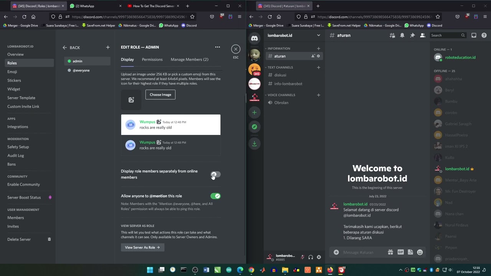Viewport: 491px width, 276px height.
Task: Open three-dots menu for Edit Role
Action: click(217, 47)
